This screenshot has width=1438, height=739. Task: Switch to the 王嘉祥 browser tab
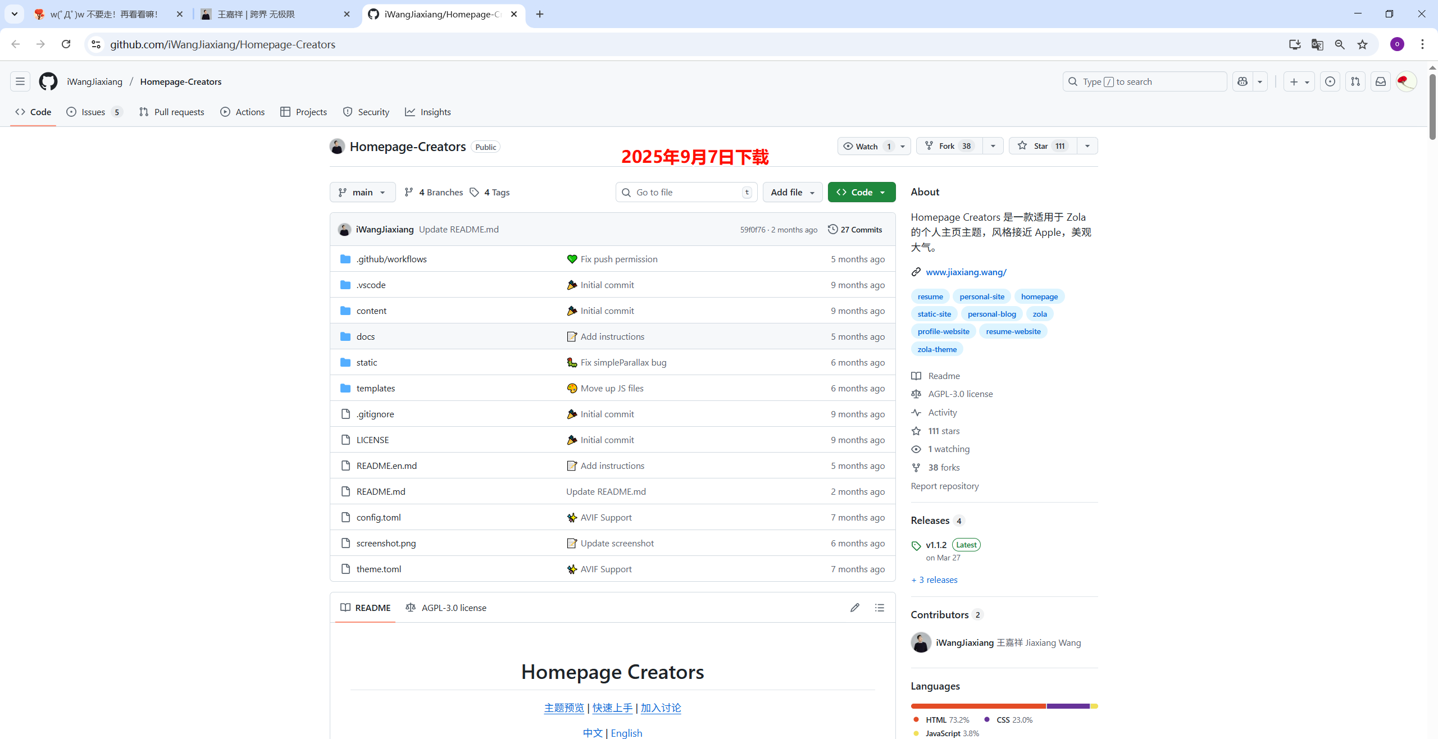point(276,14)
